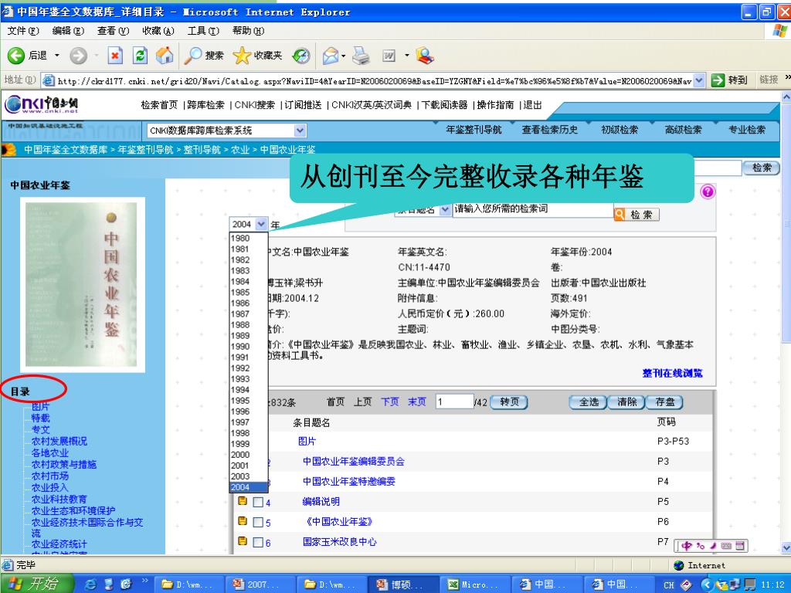Click the 检索 button with magnifier icon
The height and width of the screenshot is (593, 791).
click(637, 215)
